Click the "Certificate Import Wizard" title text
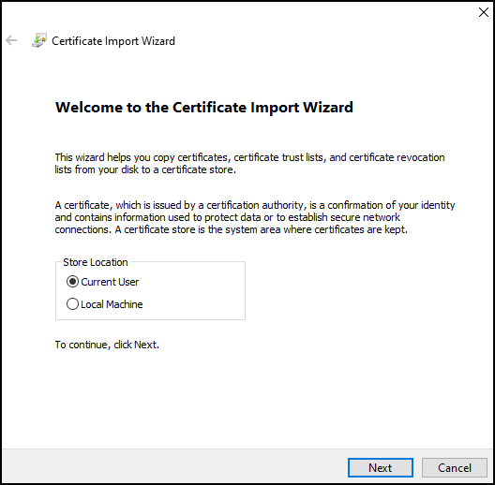495x485 pixels. [x=113, y=41]
